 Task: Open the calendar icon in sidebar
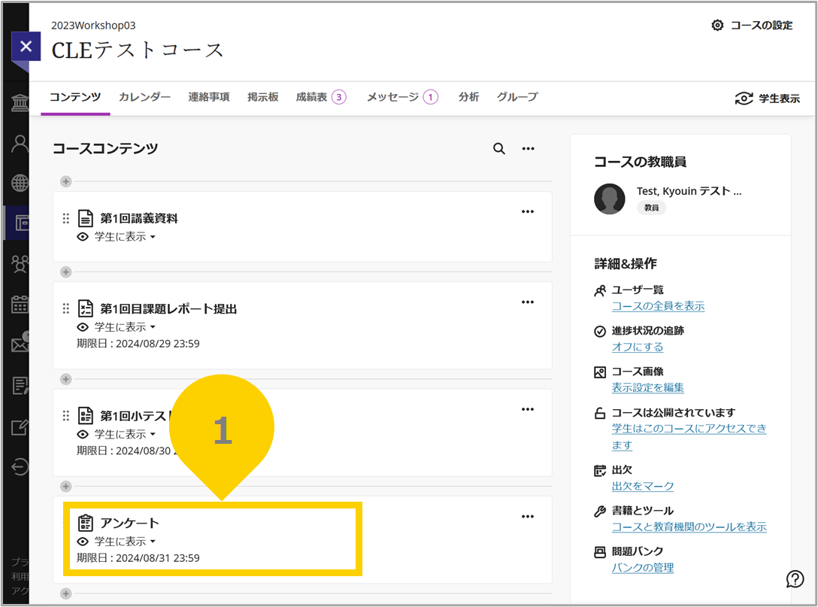point(20,304)
